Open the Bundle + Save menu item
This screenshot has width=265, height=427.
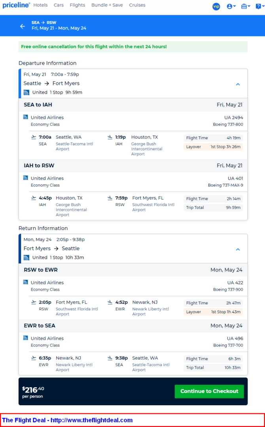tap(107, 5)
